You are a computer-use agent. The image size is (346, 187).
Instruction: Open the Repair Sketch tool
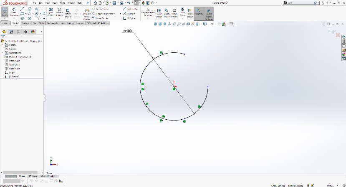(159, 13)
